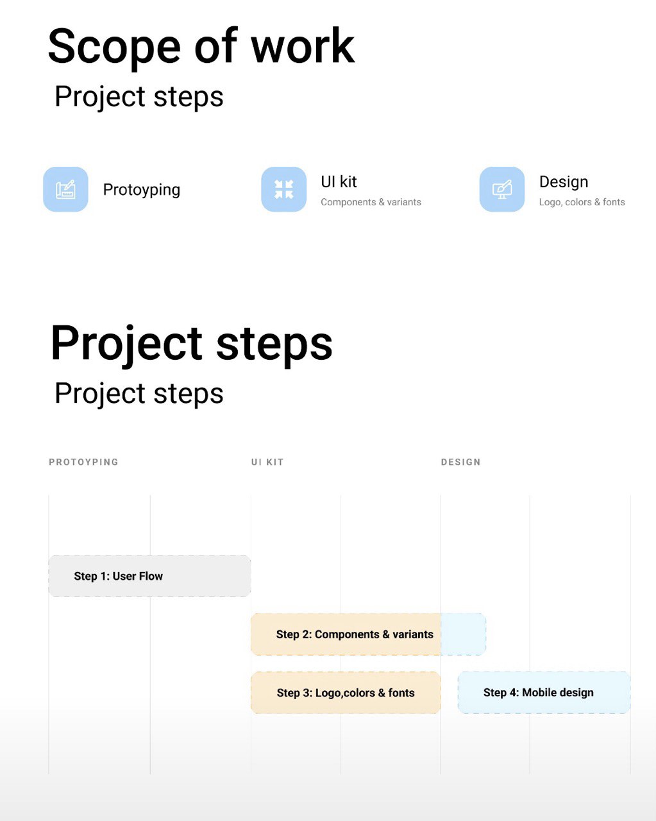Select the UI KIT timeline column header
The height and width of the screenshot is (821, 656).
[x=267, y=462]
